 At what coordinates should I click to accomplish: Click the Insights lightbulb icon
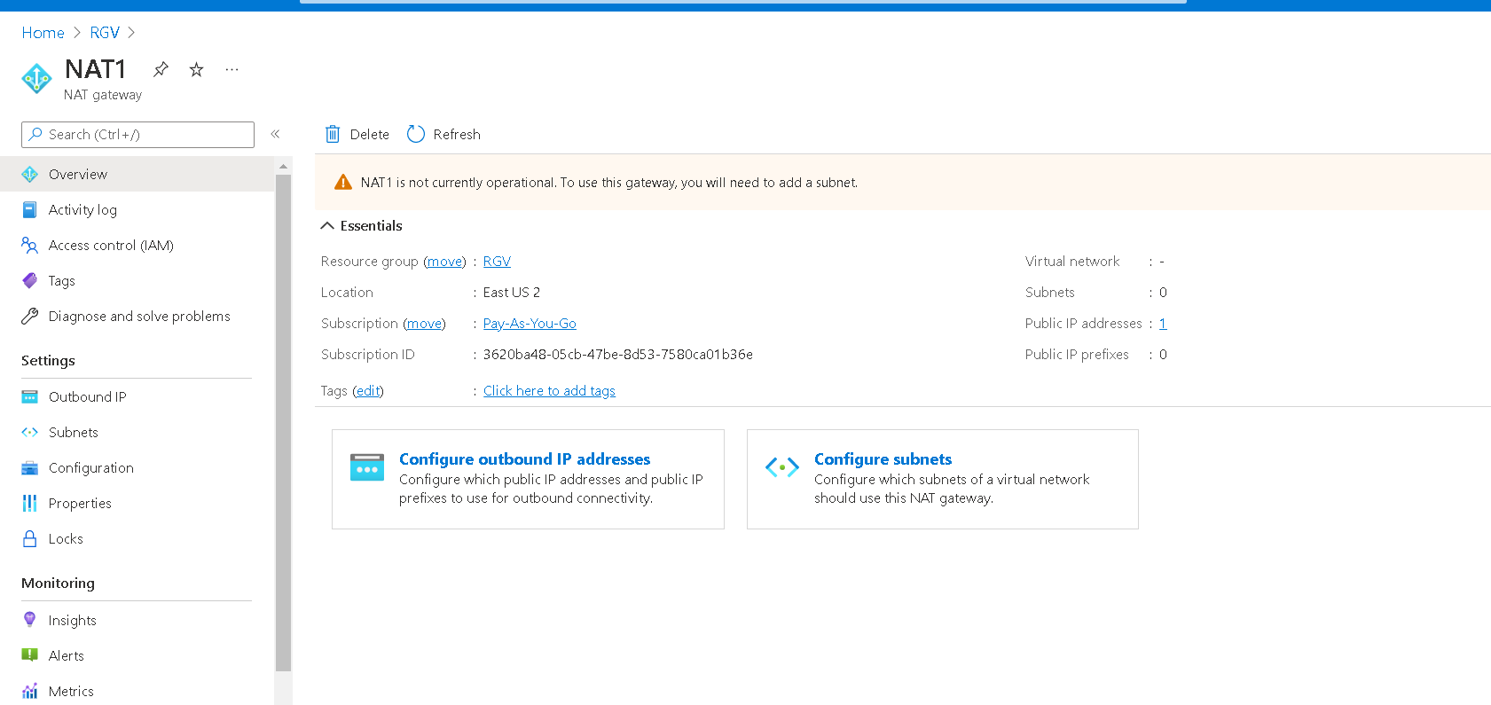pyautogui.click(x=30, y=620)
